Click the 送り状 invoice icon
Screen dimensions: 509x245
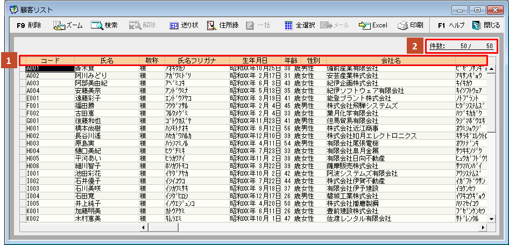pos(184,25)
